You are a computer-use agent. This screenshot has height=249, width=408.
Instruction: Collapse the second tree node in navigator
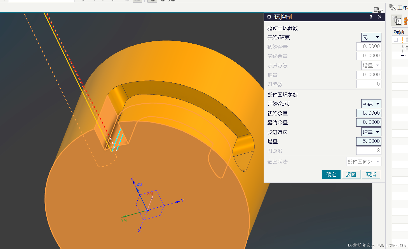(x=402, y=55)
